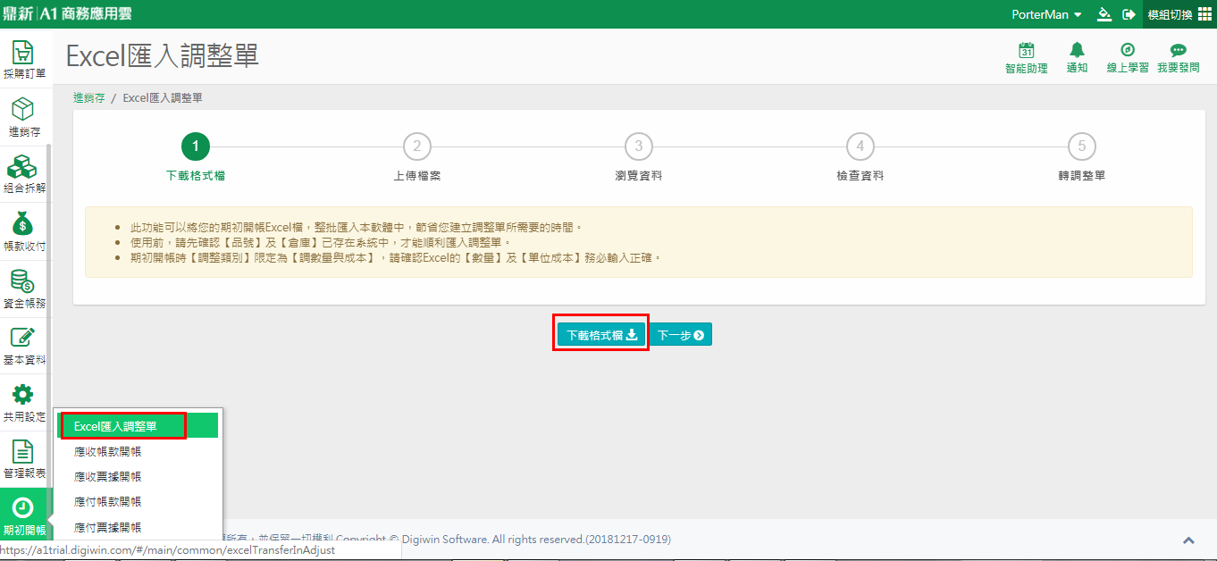Click step 5 轉調整單 circle
This screenshot has width=1217, height=561.
1082,147
